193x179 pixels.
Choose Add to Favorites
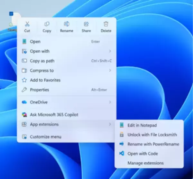pos(67,80)
